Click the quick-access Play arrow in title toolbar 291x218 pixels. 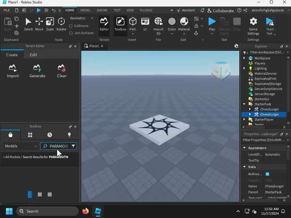tap(39, 10)
